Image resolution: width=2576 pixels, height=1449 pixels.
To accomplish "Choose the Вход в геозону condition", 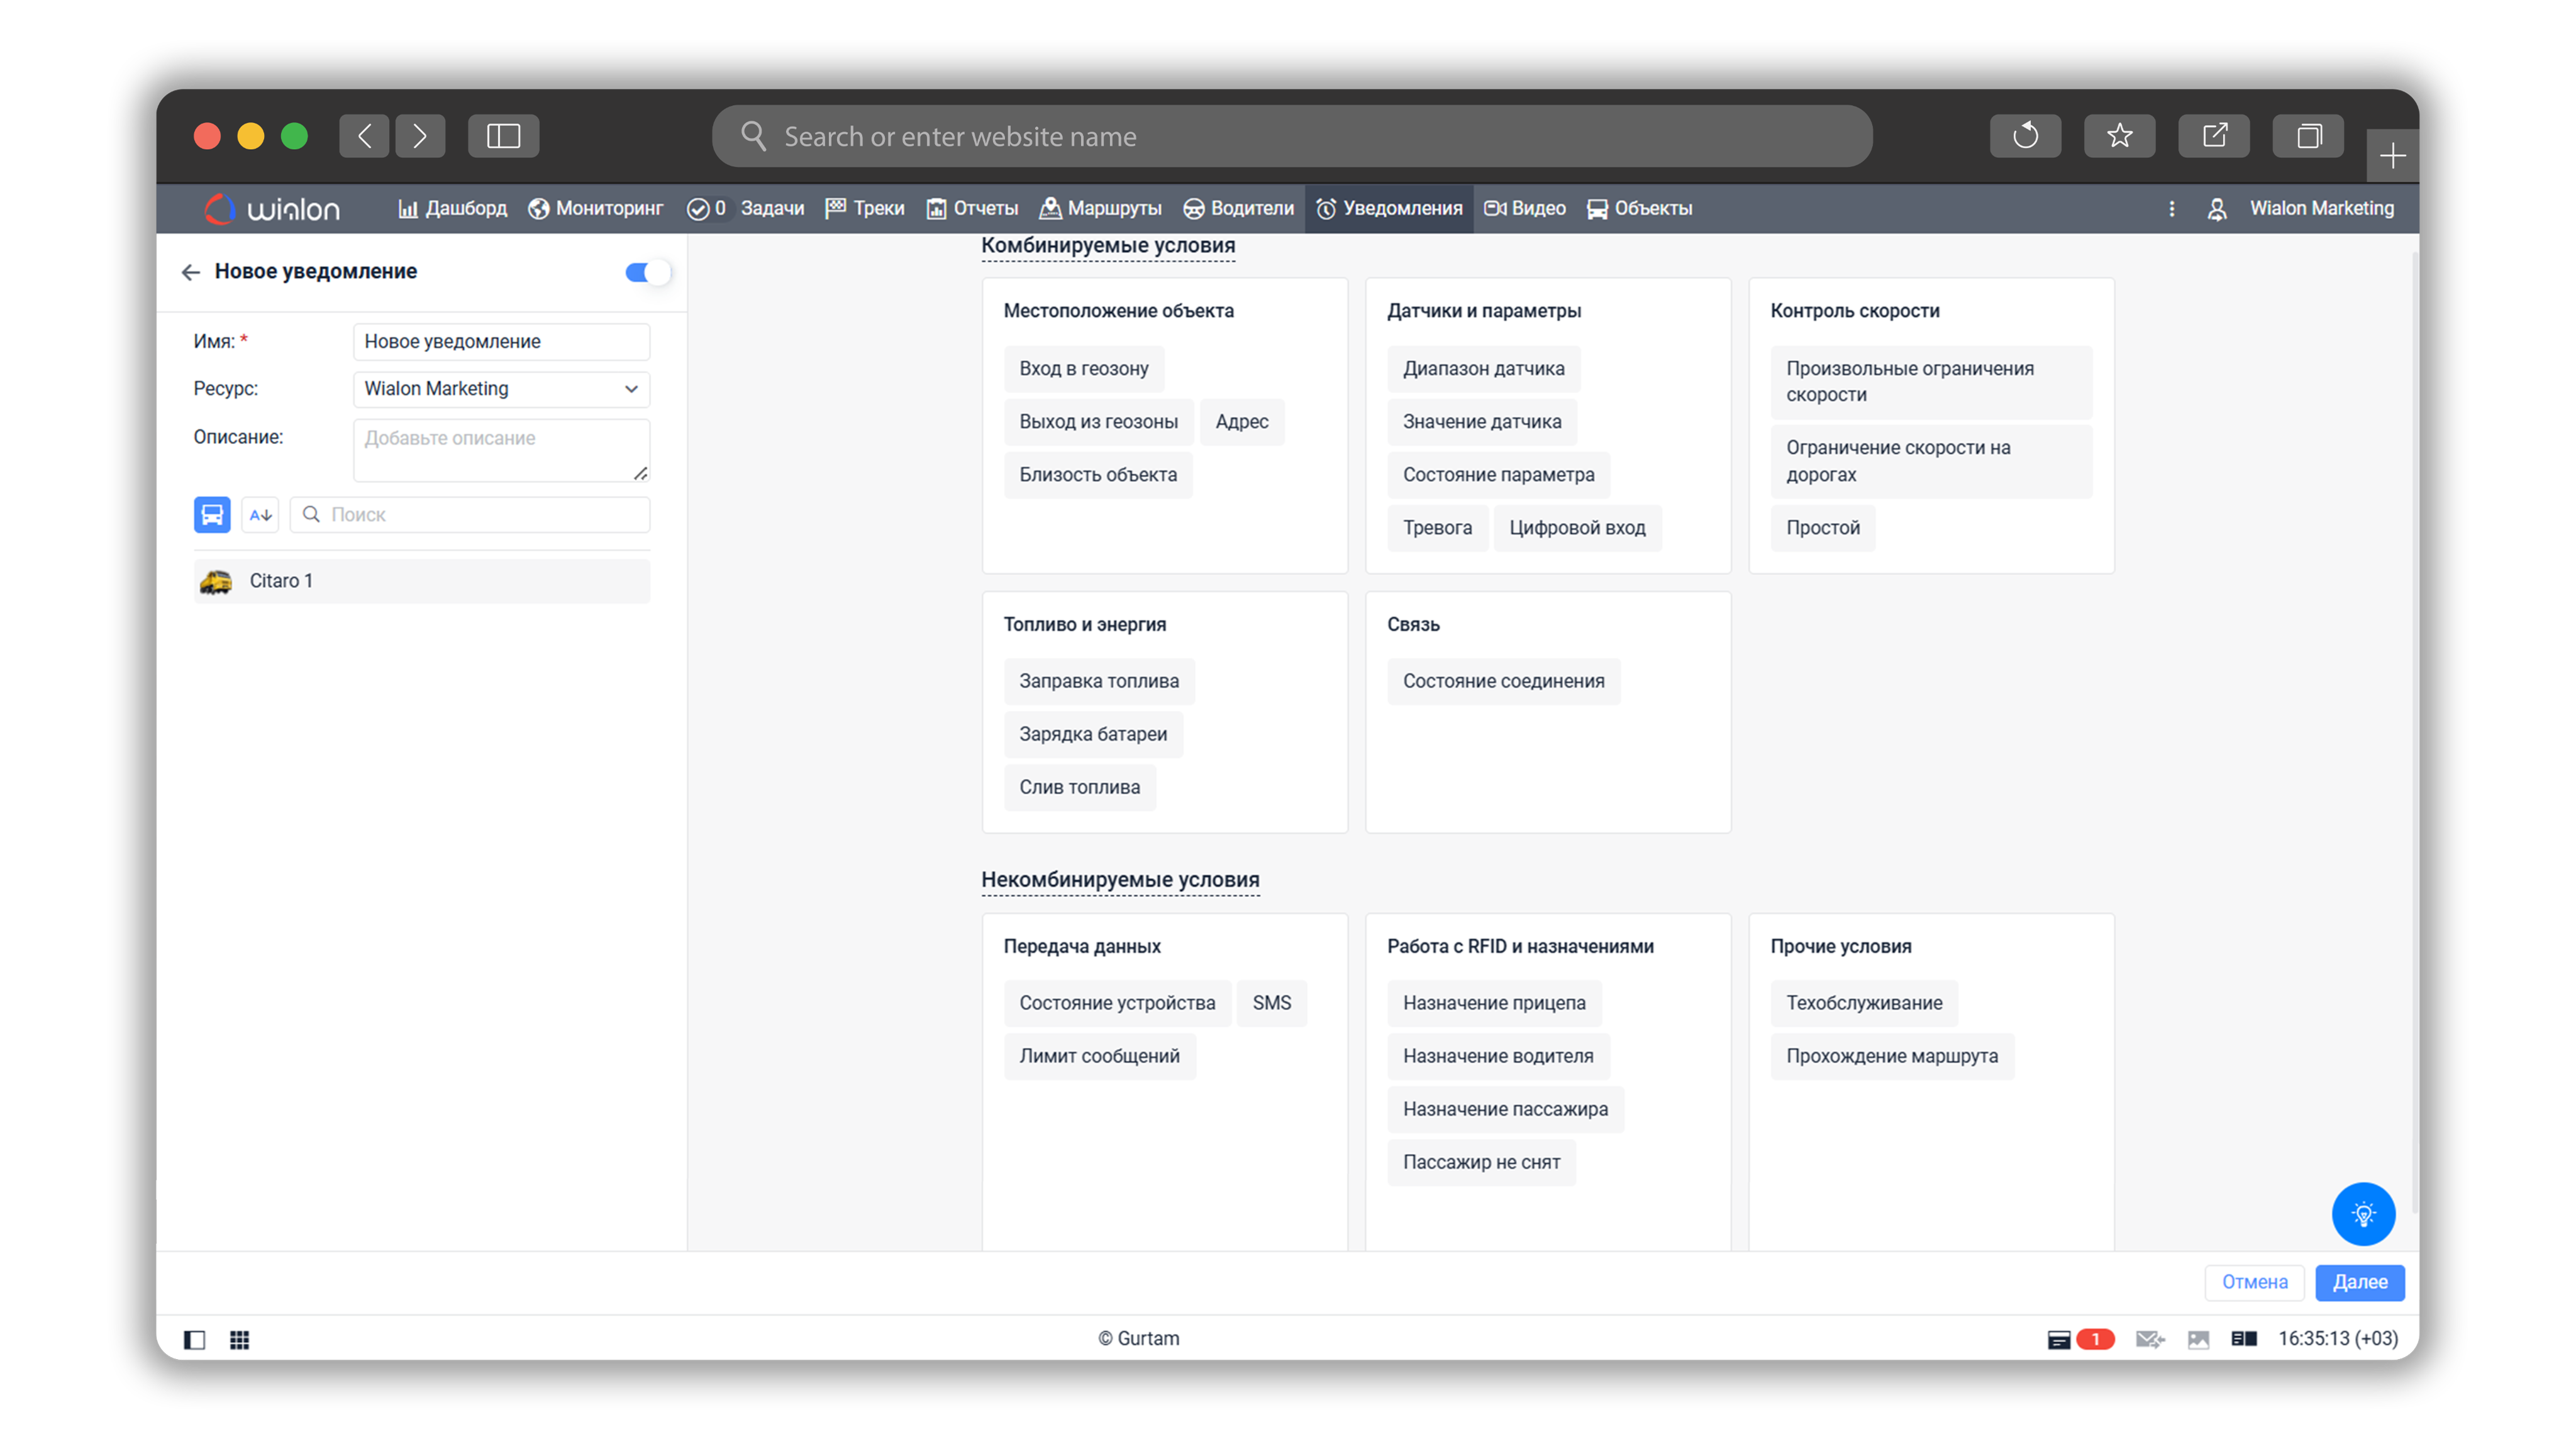I will coord(1083,368).
